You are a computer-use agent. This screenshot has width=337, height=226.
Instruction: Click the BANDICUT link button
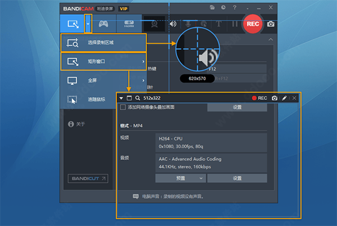click(88, 178)
